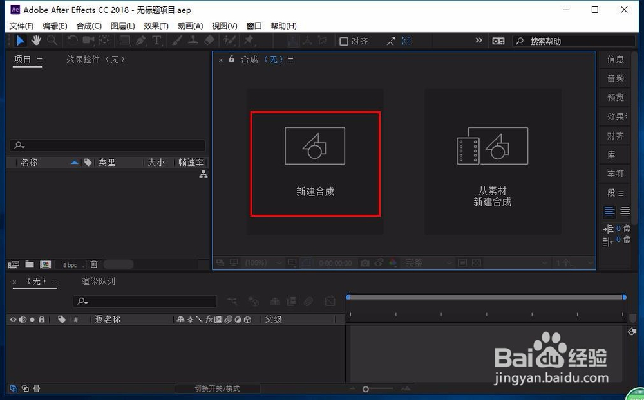Select the Rotation tool
Image resolution: width=644 pixels, height=400 pixels.
click(72, 41)
